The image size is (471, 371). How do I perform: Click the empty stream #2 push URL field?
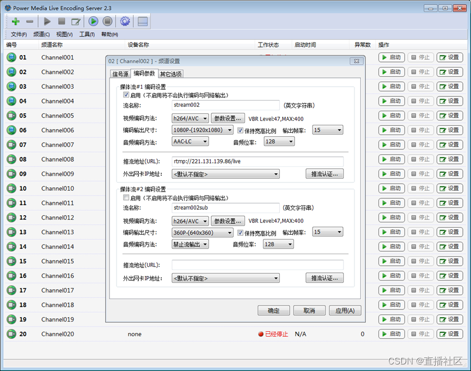258,265
